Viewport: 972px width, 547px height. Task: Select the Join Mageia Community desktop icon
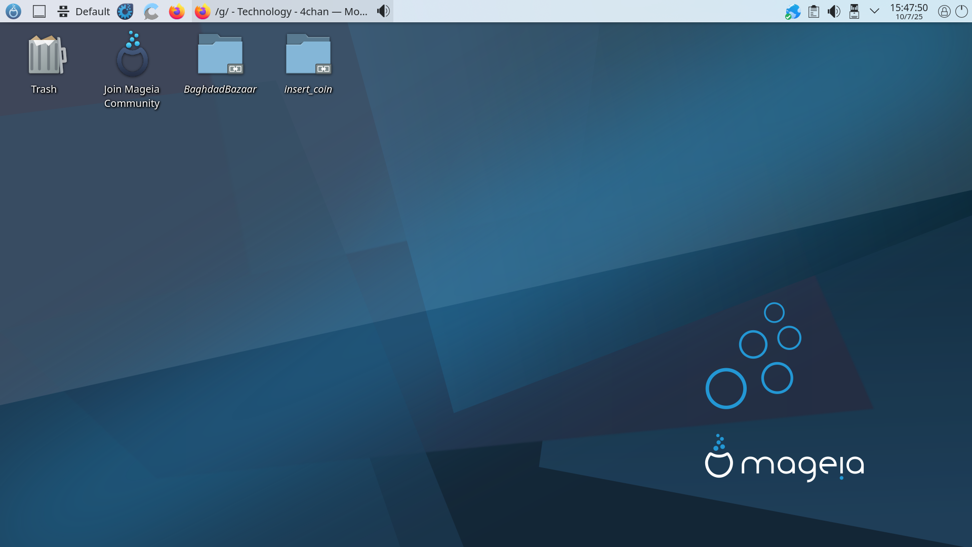(x=132, y=70)
